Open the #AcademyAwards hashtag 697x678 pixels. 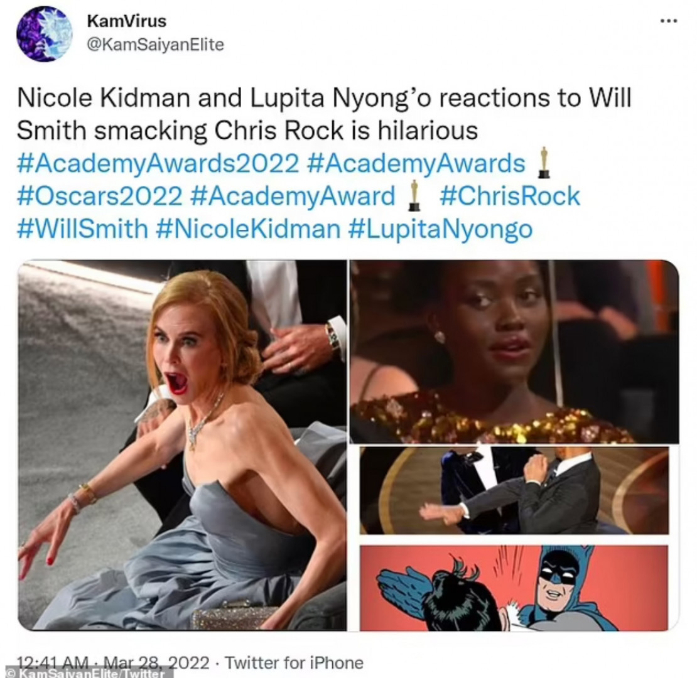tap(416, 163)
